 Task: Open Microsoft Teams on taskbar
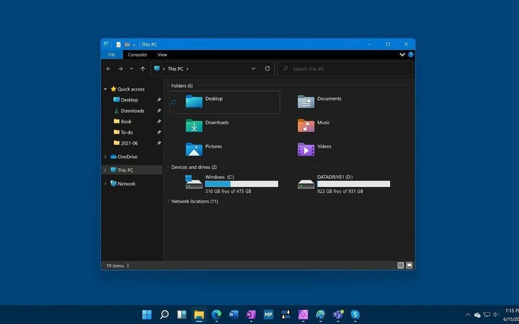tap(338, 314)
